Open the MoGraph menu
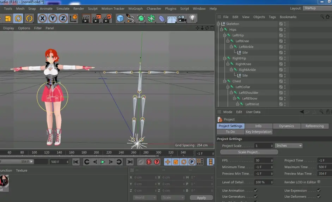The image size is (332, 202). coord(135,8)
